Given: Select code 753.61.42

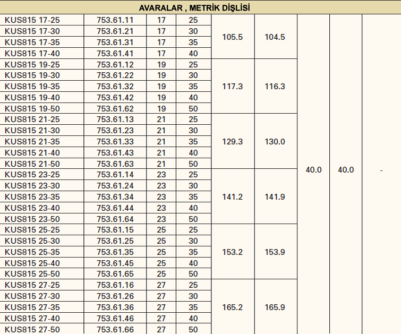Looking at the screenshot, I should coord(115,97).
